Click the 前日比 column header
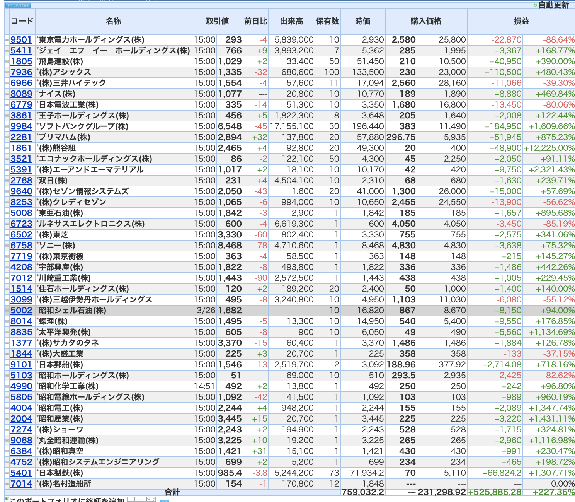Screen dimensions: 575x502 click(x=255, y=21)
